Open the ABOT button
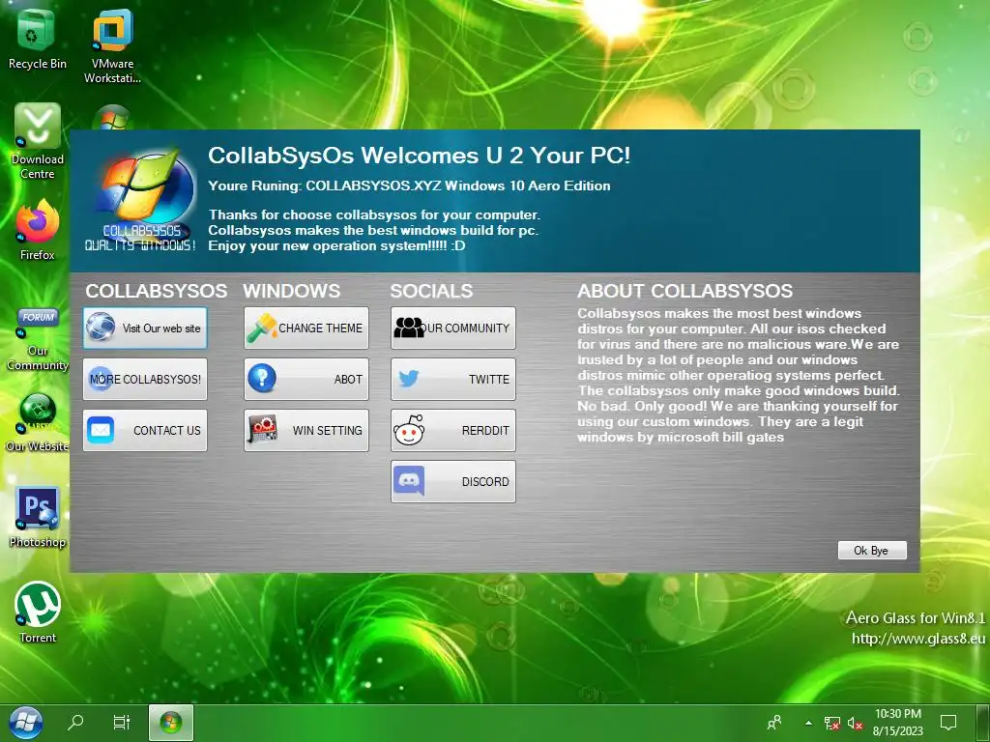This screenshot has width=990, height=742. [306, 379]
